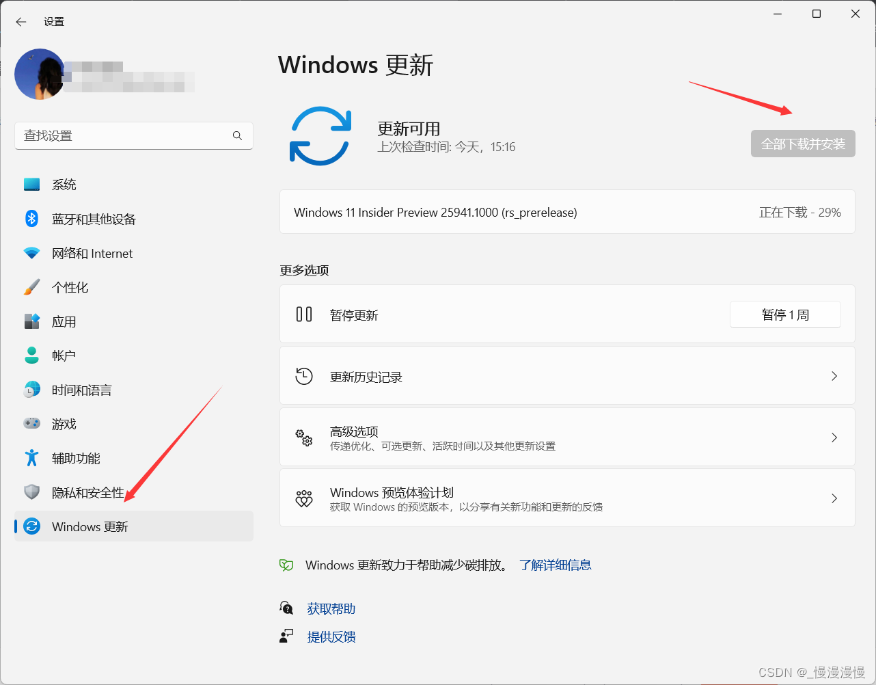Expand the 高级选项 chevron

coord(834,438)
